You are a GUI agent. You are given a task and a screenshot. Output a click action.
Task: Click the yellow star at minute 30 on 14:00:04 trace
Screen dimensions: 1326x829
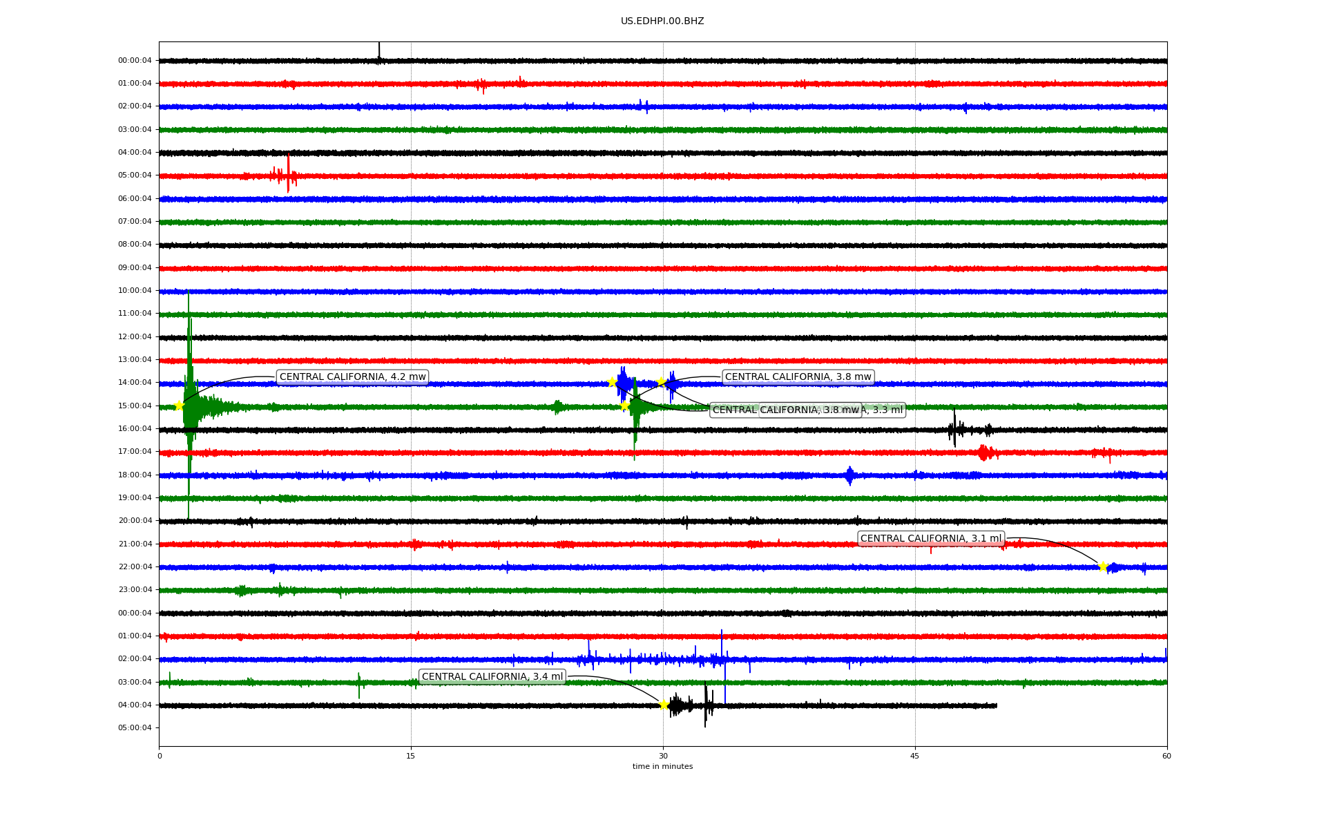[662, 381]
